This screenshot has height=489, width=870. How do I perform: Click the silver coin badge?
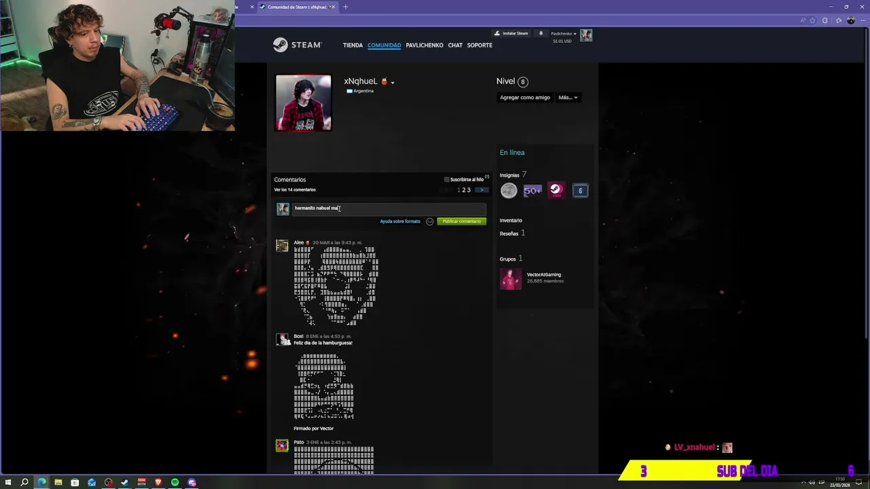508,191
